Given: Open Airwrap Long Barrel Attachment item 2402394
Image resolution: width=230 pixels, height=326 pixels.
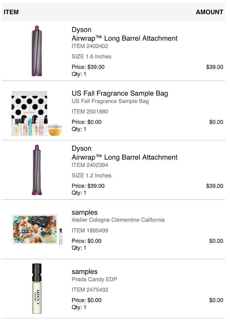Looking at the screenshot, I should (125, 157).
